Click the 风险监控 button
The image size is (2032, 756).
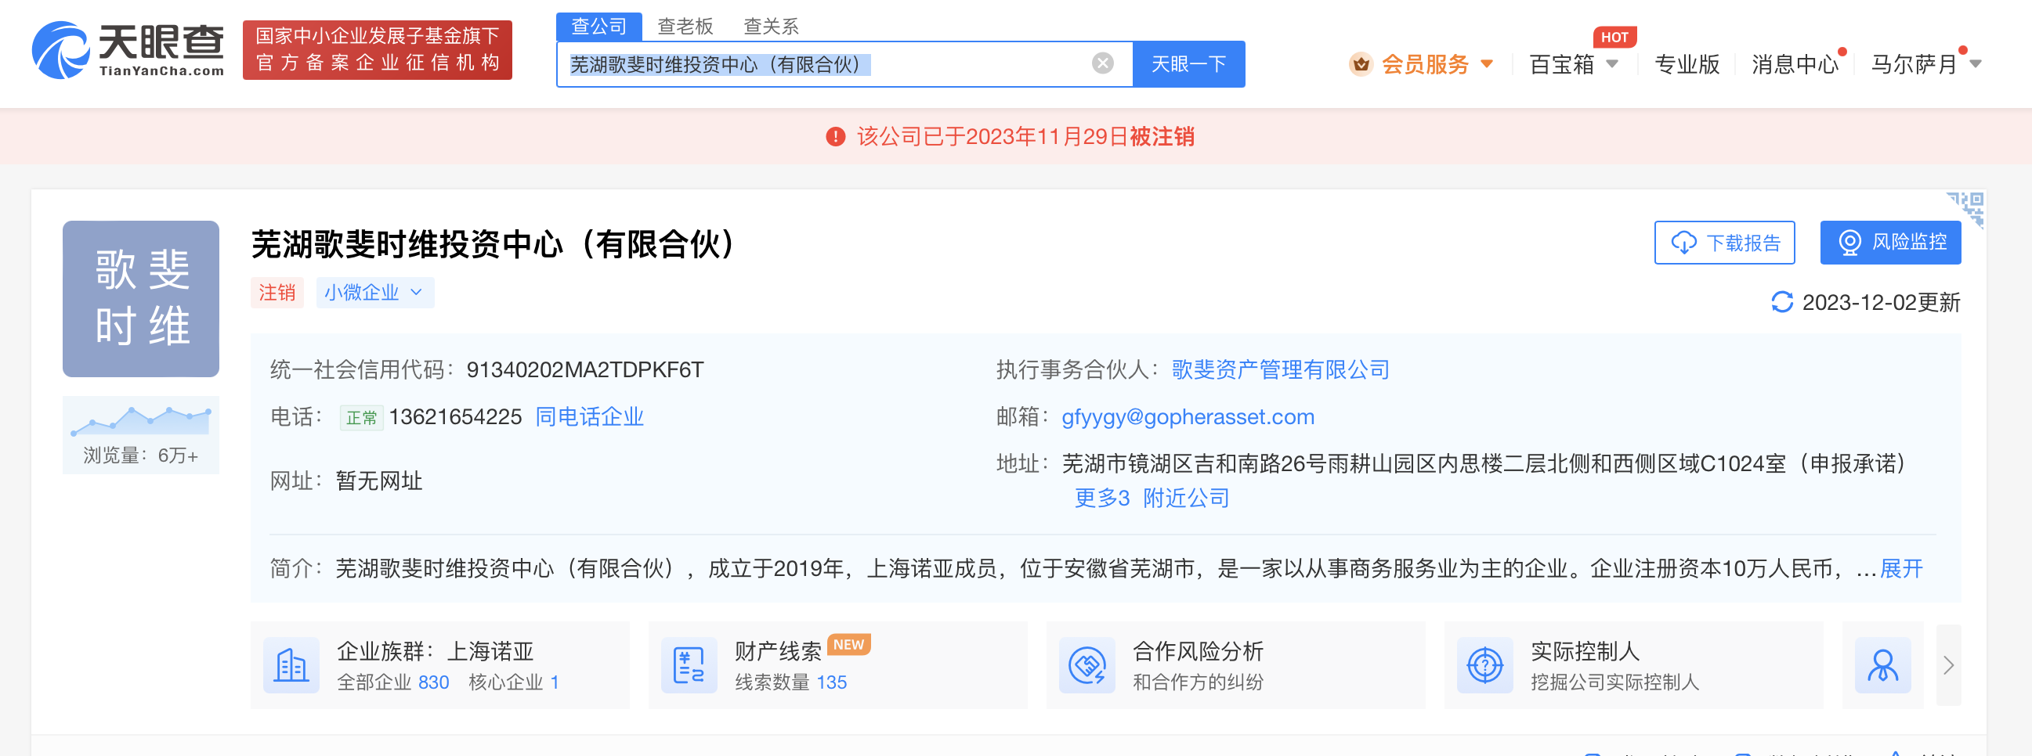click(1890, 243)
